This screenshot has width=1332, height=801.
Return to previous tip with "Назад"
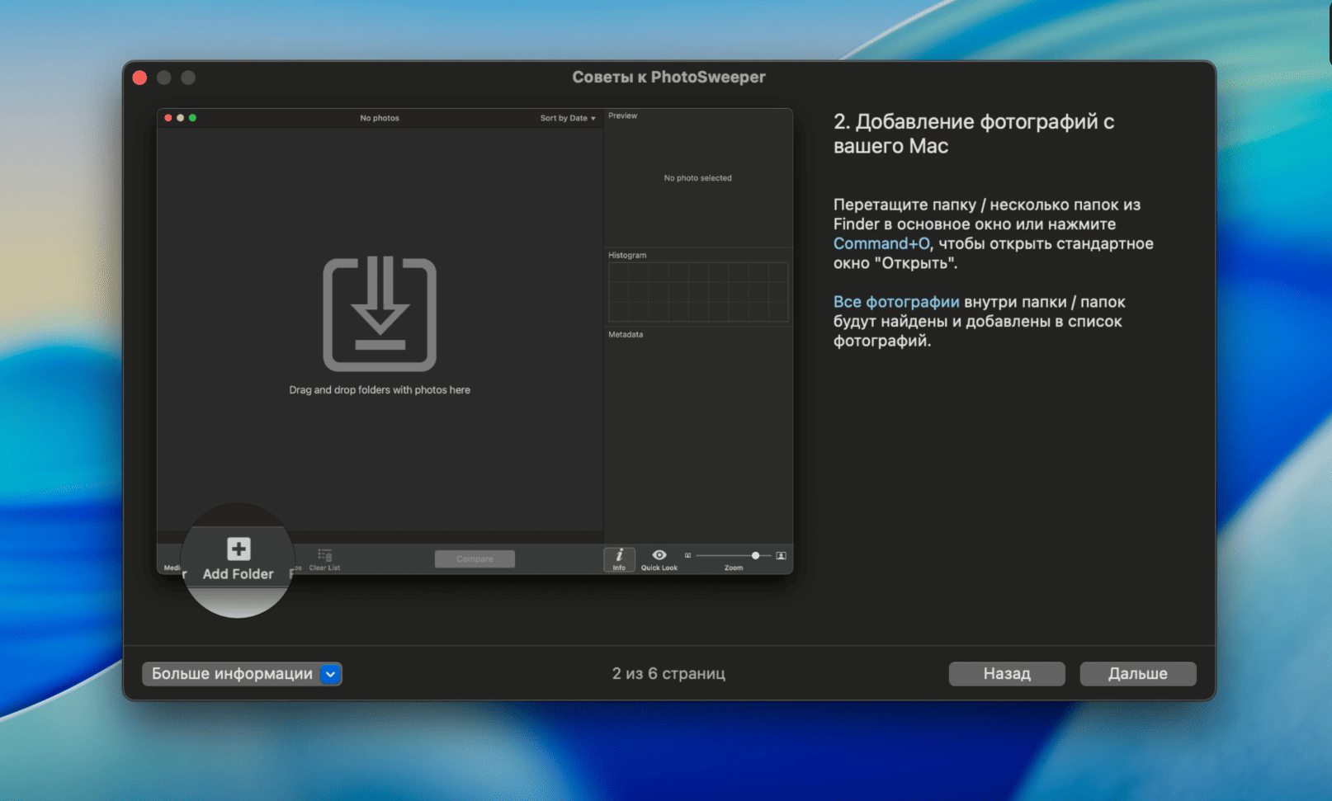click(x=1007, y=674)
